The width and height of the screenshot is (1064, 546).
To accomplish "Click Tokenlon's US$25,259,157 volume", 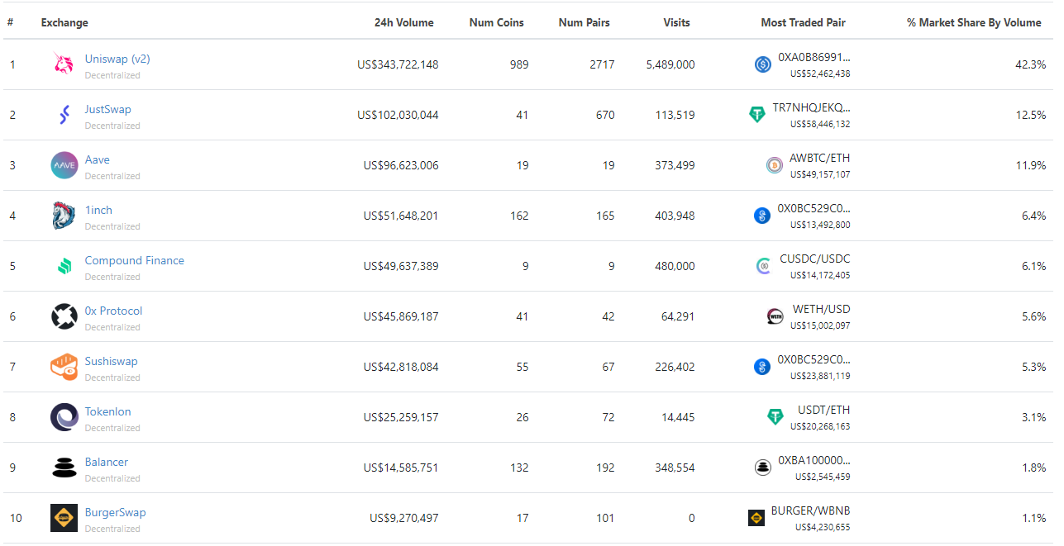I will pos(401,417).
